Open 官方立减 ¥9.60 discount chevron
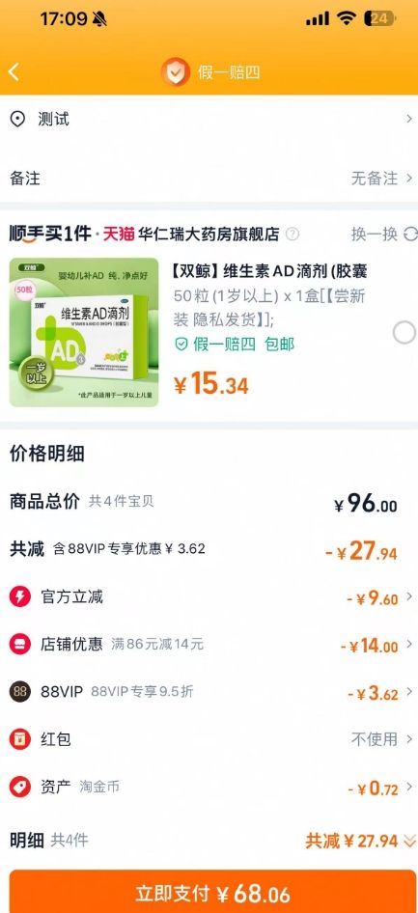 (x=409, y=596)
